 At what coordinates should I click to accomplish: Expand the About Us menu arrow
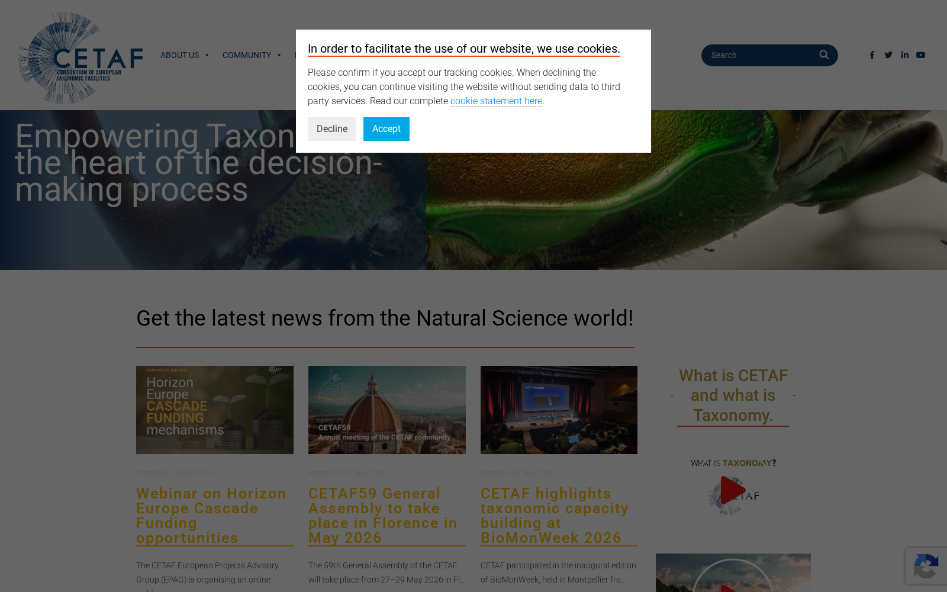[x=207, y=55]
